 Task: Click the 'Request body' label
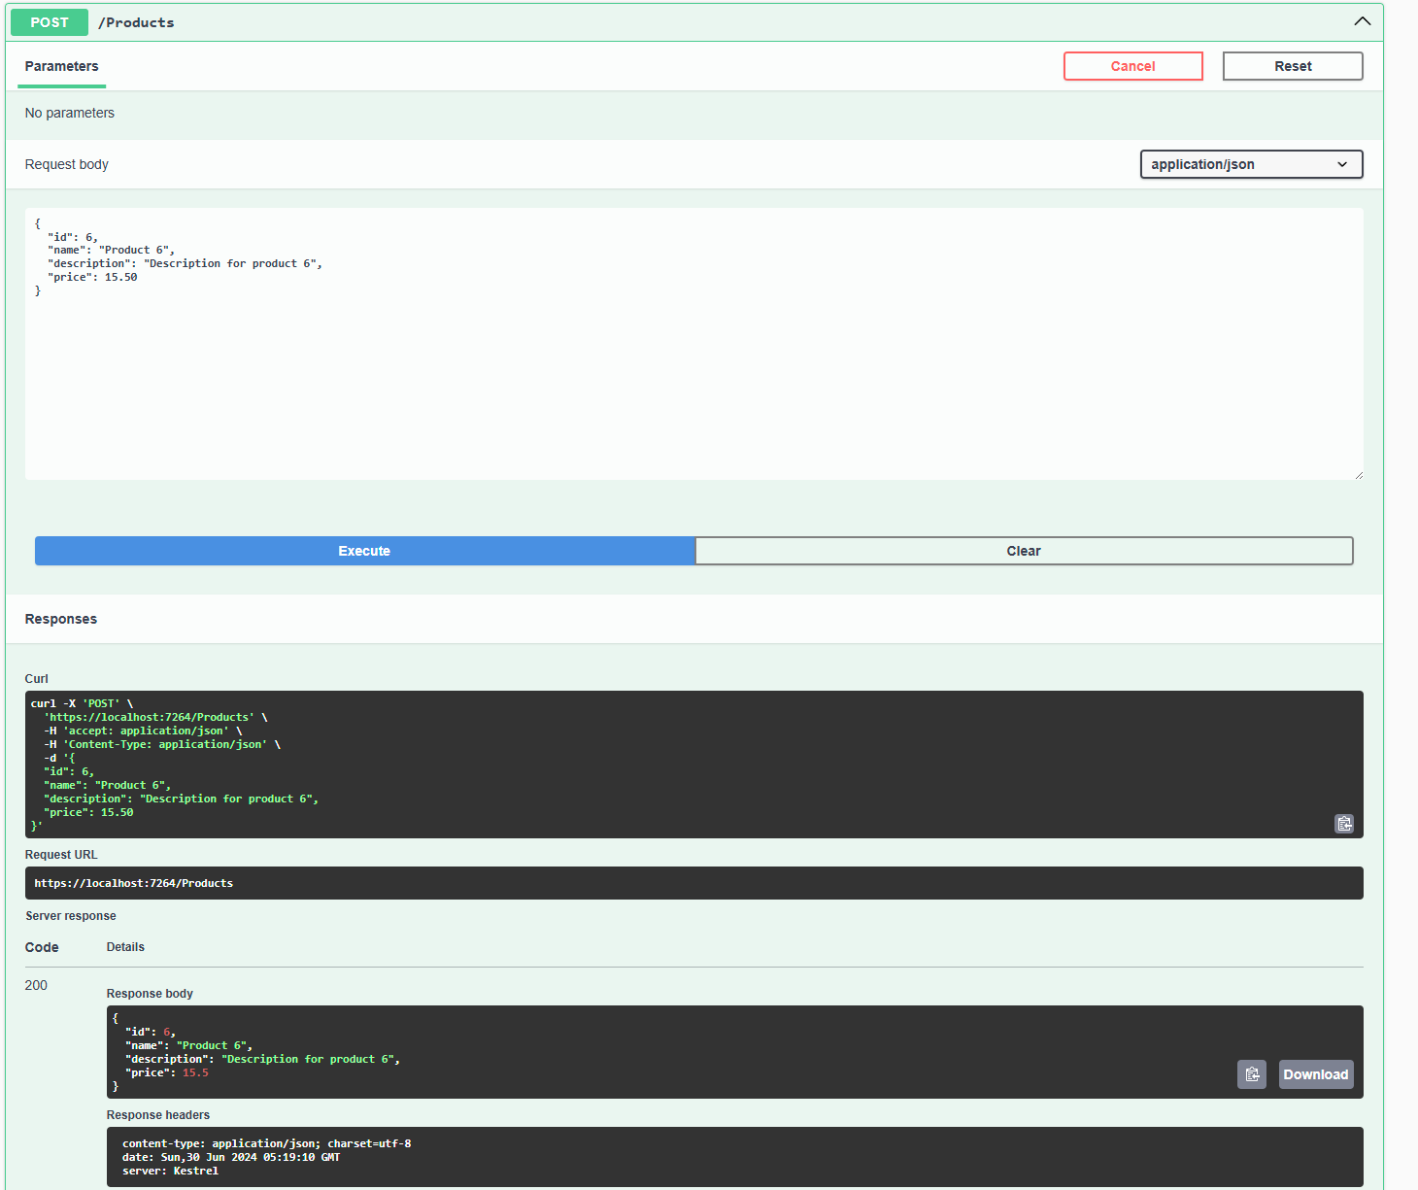[66, 164]
